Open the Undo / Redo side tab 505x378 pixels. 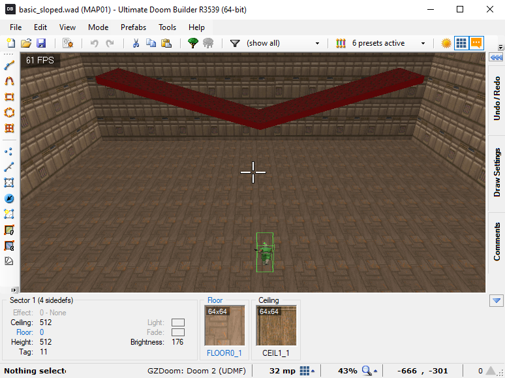coord(497,99)
